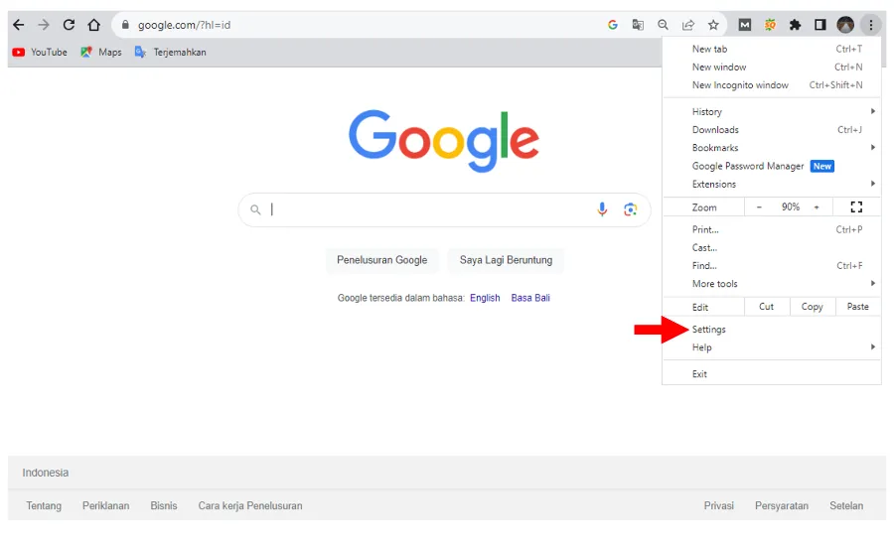Viewport: 894px width, 548px height.
Task: Expand the Extensions submenu
Action: (772, 184)
